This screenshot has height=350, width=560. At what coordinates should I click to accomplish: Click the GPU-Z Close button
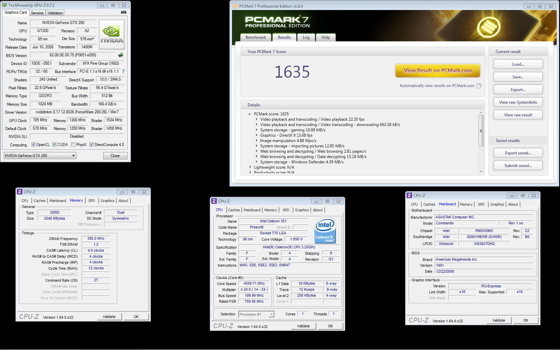pyautogui.click(x=115, y=156)
